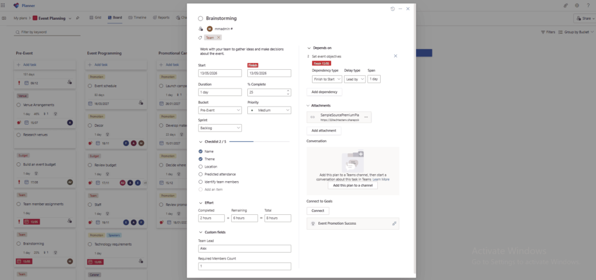The height and width of the screenshot is (280, 596).
Task: Uncheck the Name checklist item
Action: 201,151
